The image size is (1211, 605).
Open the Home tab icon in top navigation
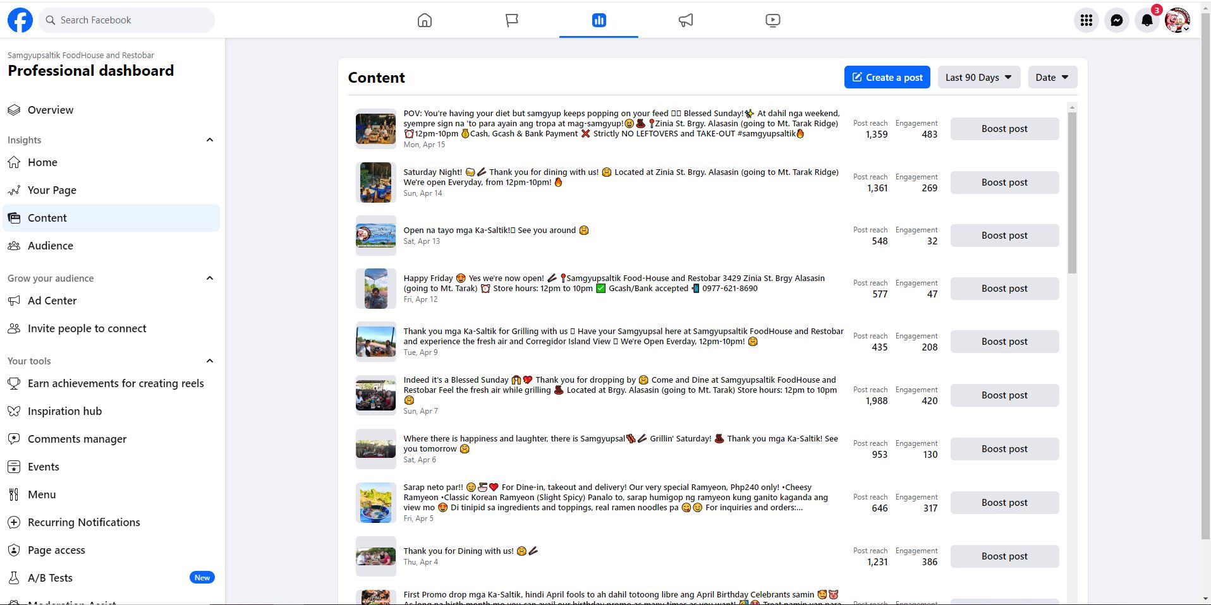coord(425,20)
